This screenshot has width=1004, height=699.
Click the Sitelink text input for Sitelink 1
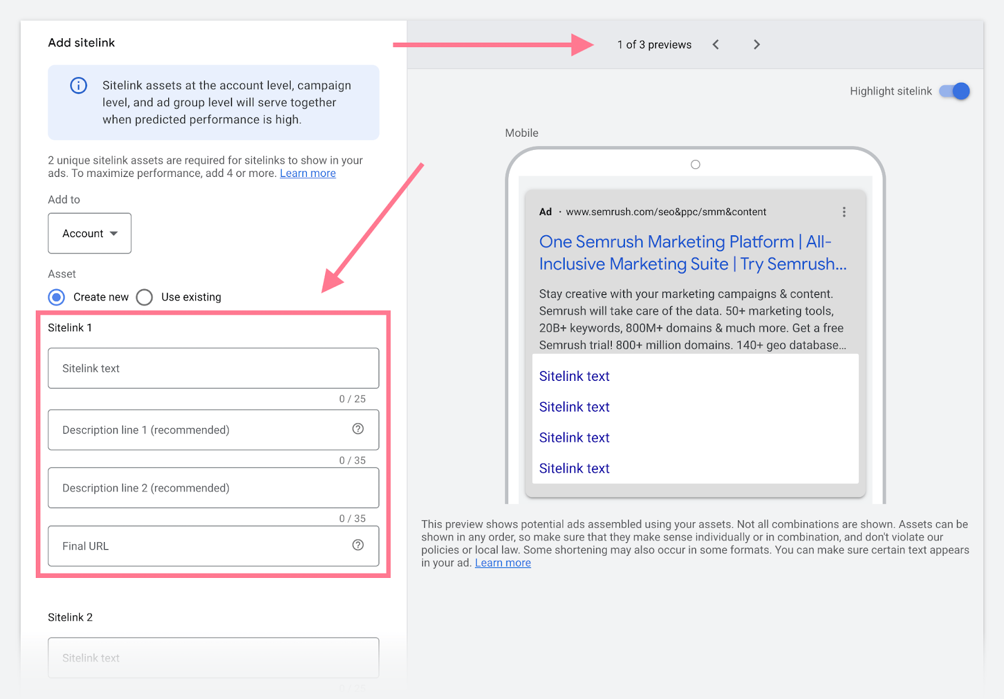213,368
